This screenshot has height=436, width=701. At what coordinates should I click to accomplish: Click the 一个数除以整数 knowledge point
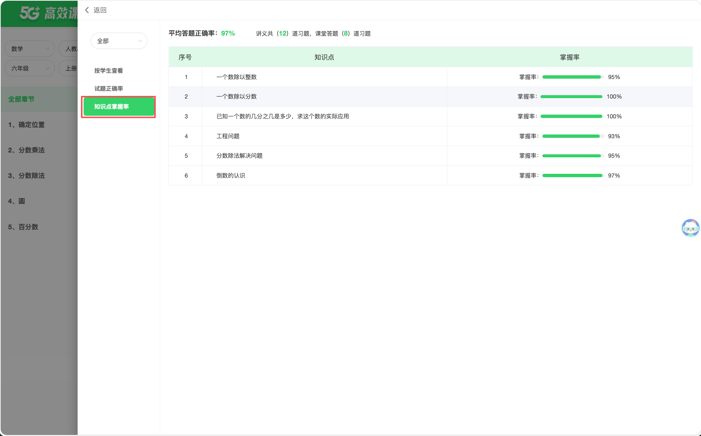237,77
